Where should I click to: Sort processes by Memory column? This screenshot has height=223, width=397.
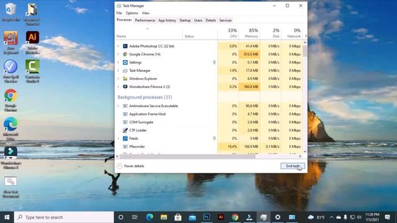[x=249, y=33]
